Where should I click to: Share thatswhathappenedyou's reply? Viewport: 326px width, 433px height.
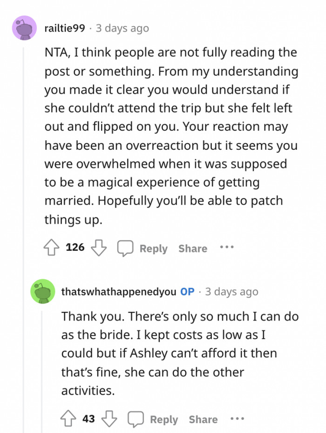(x=203, y=419)
